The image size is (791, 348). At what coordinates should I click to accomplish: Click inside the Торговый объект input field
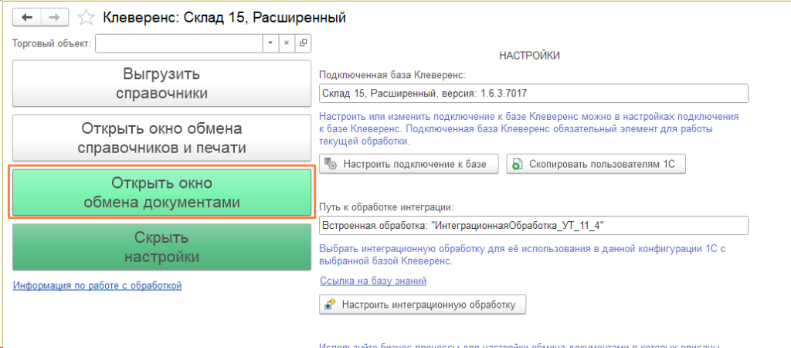tap(178, 43)
